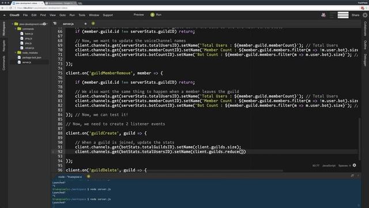
Task: Click the Share button
Action: [355, 15]
